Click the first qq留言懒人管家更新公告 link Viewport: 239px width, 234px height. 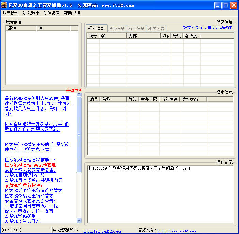click(x=30, y=170)
